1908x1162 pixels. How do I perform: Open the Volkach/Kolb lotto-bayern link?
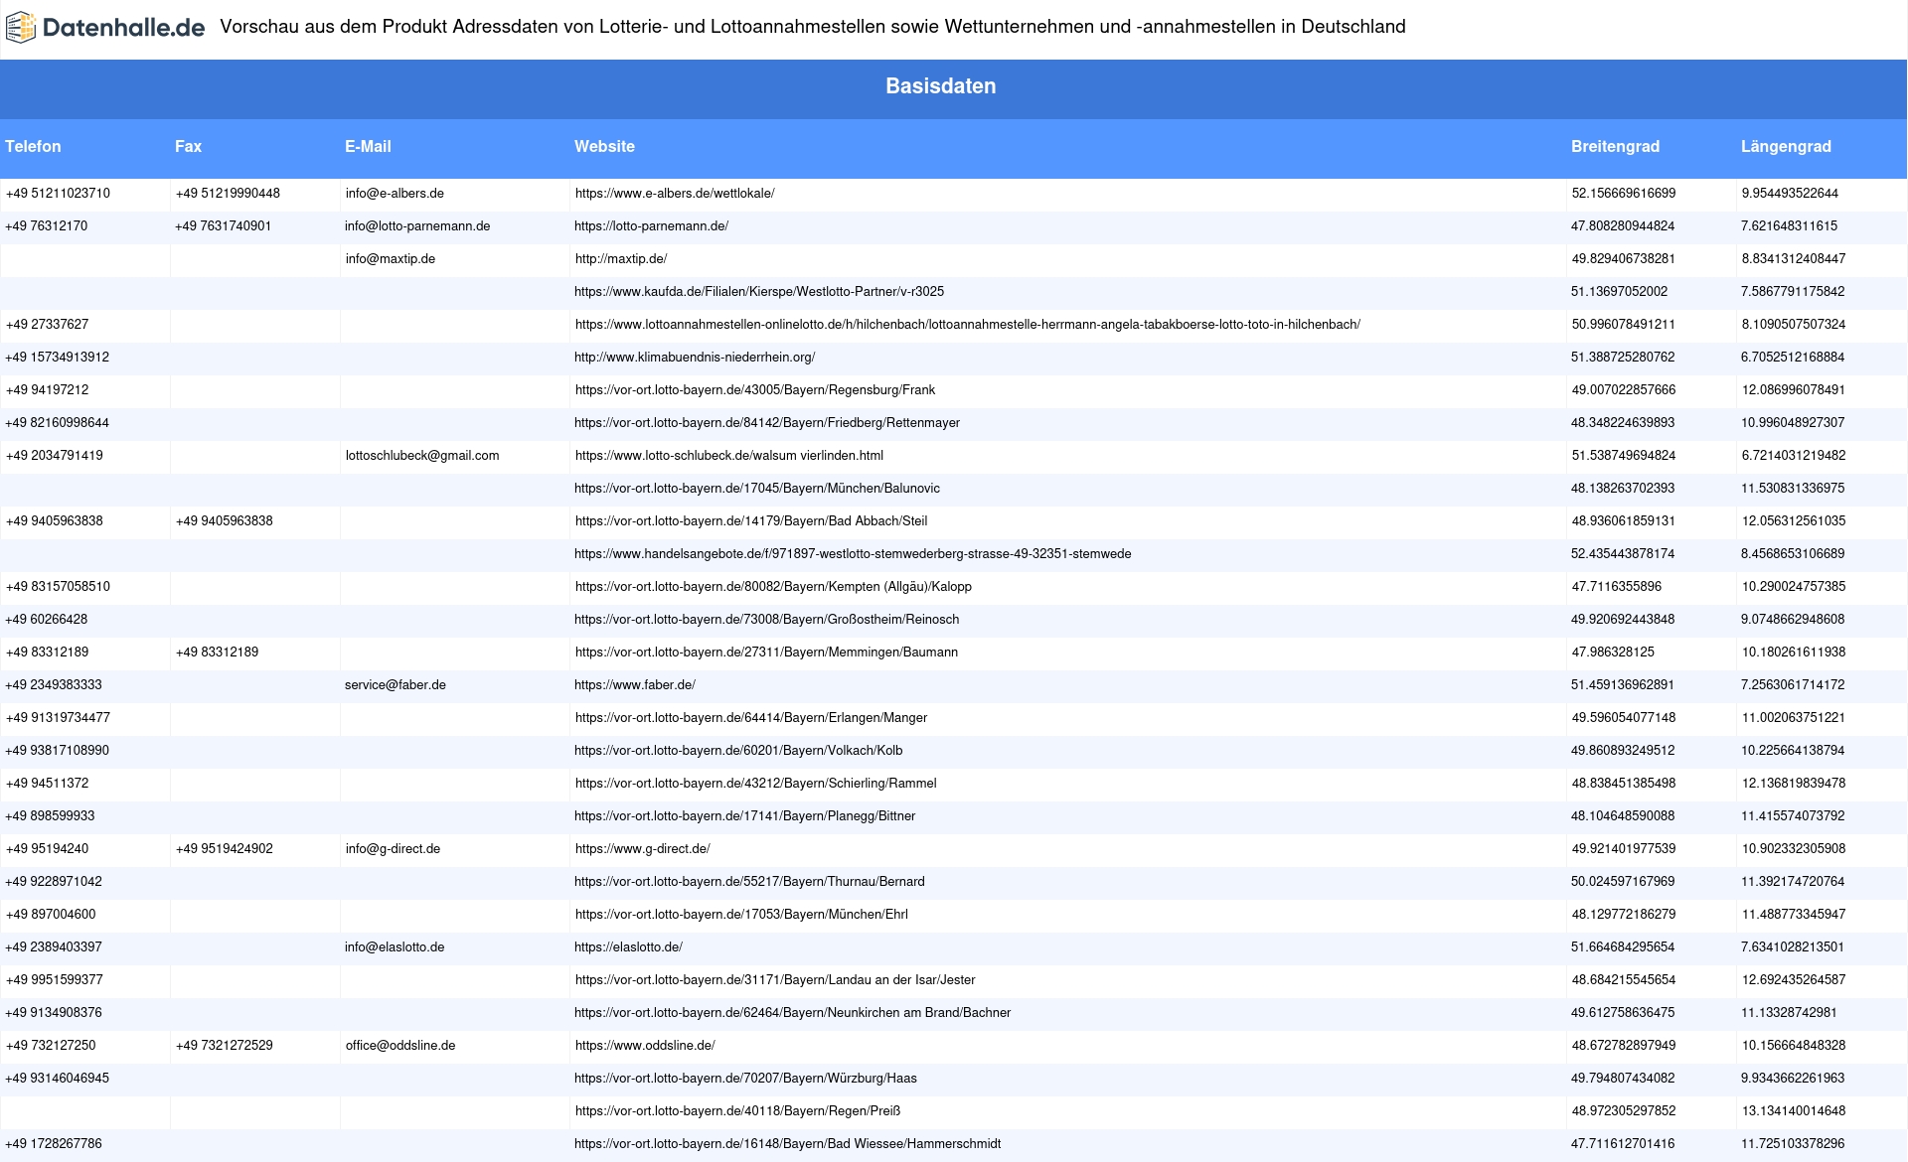(738, 751)
